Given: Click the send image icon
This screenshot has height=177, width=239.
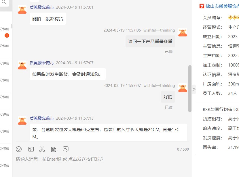Looking at the screenshot, I should [31, 149].
